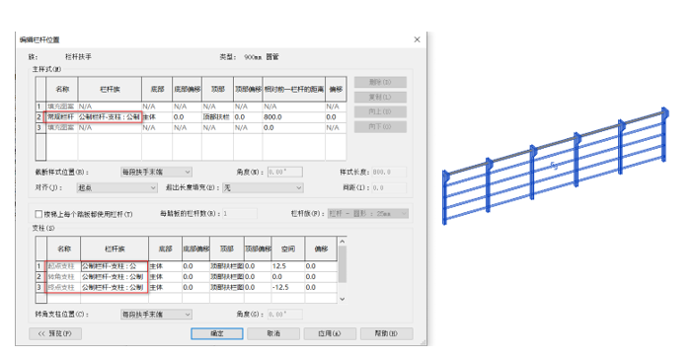Open the 截断样式位置 dropdown
This screenshot has height=357, width=694.
coord(156,172)
